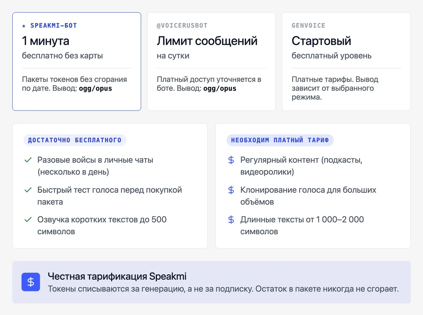Click the item Озвучка коротких текстов до 500
Viewport: 423px width, 315px height.
coord(102,226)
